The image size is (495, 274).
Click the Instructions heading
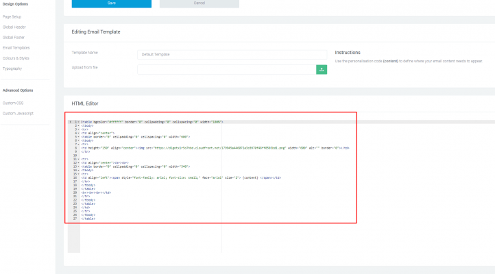pos(348,53)
